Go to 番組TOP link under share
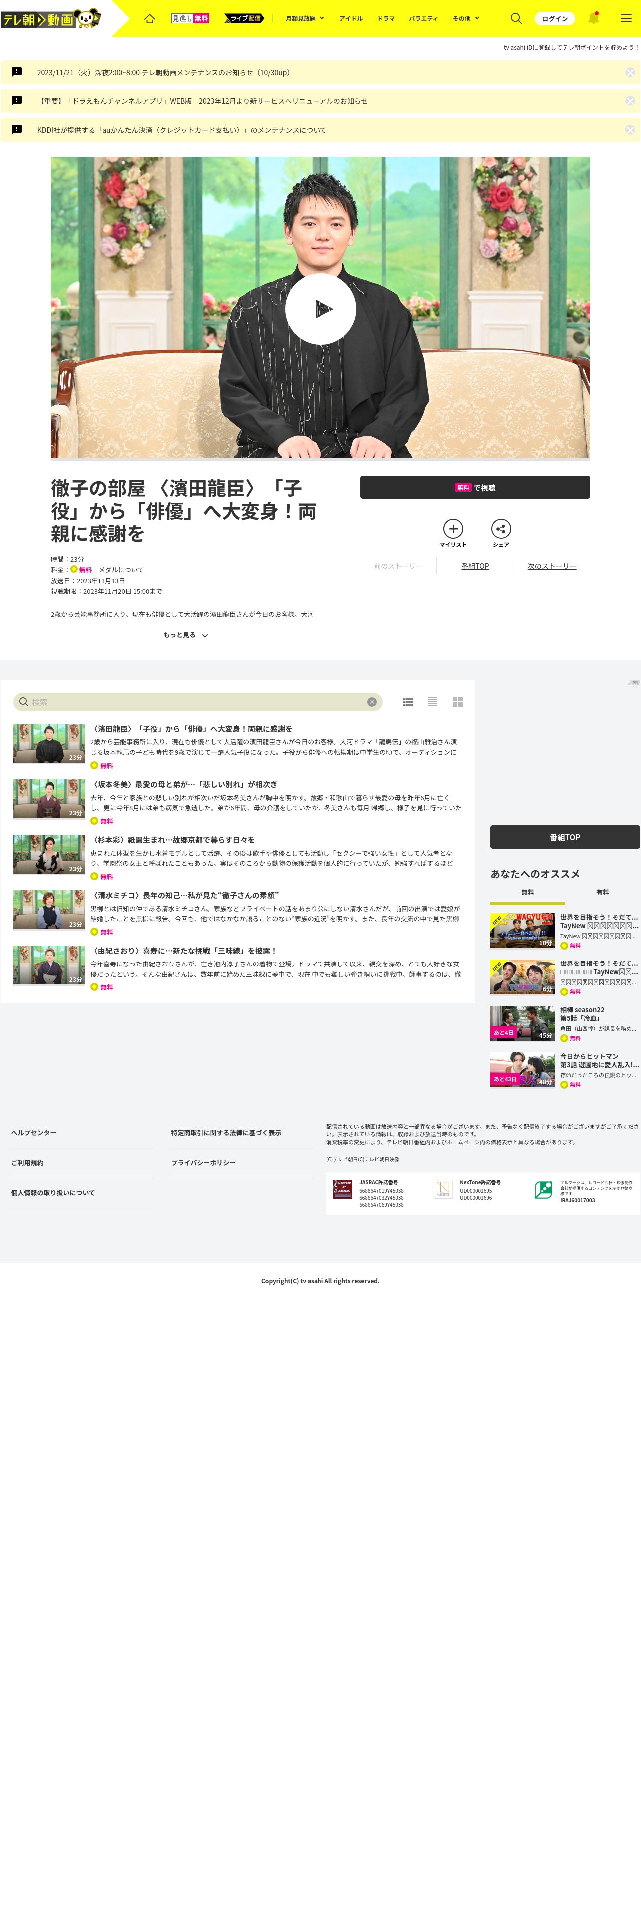This screenshot has width=641, height=1925. pyautogui.click(x=475, y=566)
